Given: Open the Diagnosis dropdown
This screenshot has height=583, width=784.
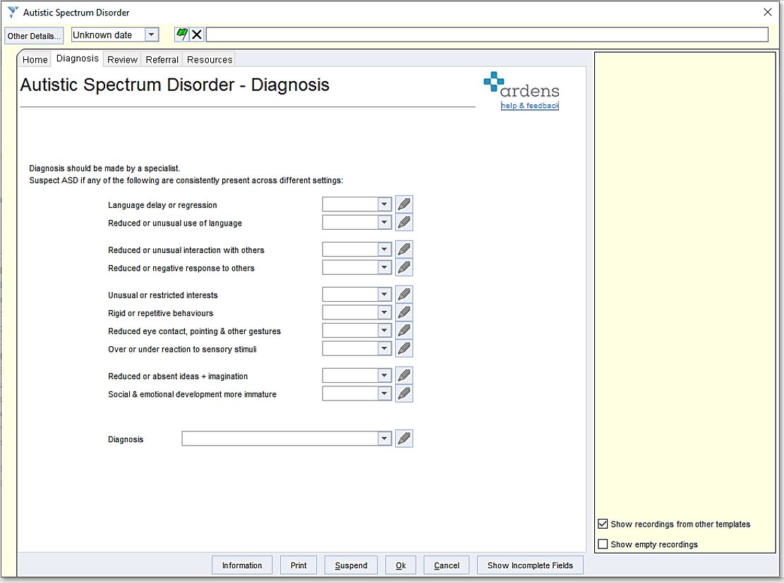Looking at the screenshot, I should 384,438.
